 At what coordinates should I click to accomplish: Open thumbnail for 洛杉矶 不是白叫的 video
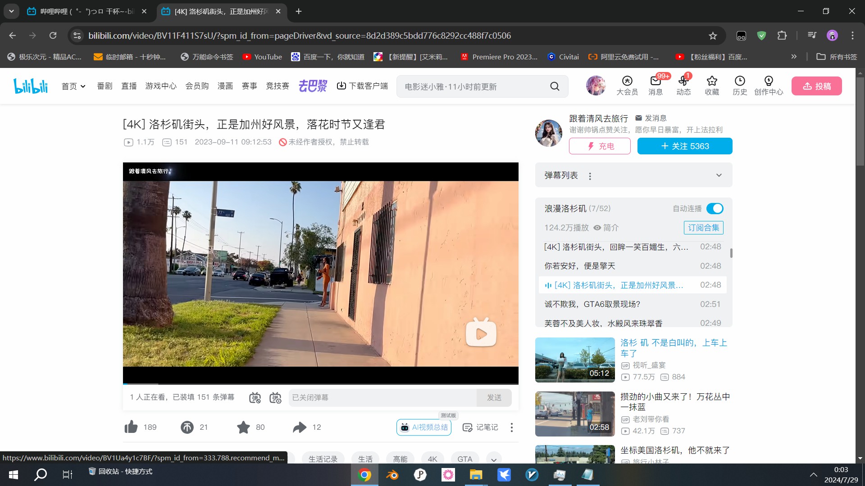click(x=575, y=360)
